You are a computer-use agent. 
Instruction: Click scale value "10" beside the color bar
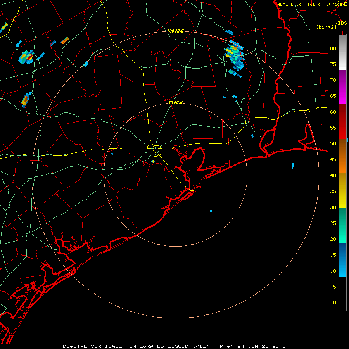click(x=333, y=271)
